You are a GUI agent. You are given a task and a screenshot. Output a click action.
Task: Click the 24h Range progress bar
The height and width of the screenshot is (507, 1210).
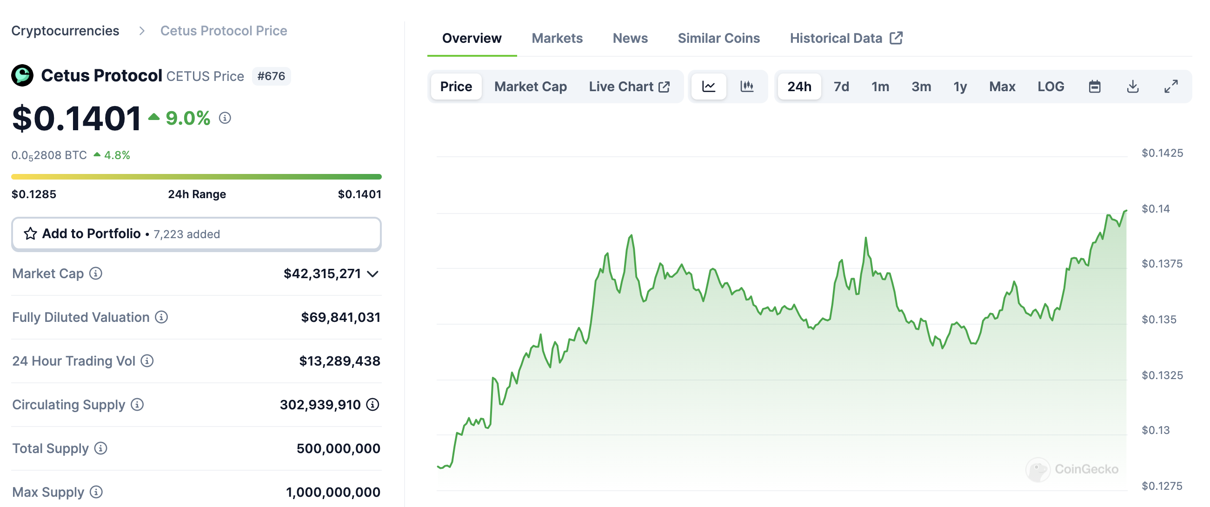coord(196,177)
